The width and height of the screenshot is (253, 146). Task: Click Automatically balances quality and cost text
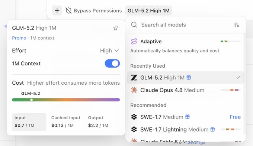[175, 51]
